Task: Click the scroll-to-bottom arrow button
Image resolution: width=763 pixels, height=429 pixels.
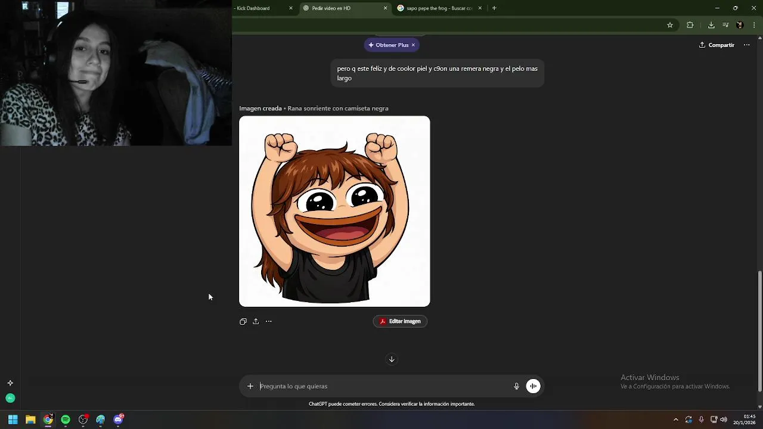Action: (x=392, y=359)
